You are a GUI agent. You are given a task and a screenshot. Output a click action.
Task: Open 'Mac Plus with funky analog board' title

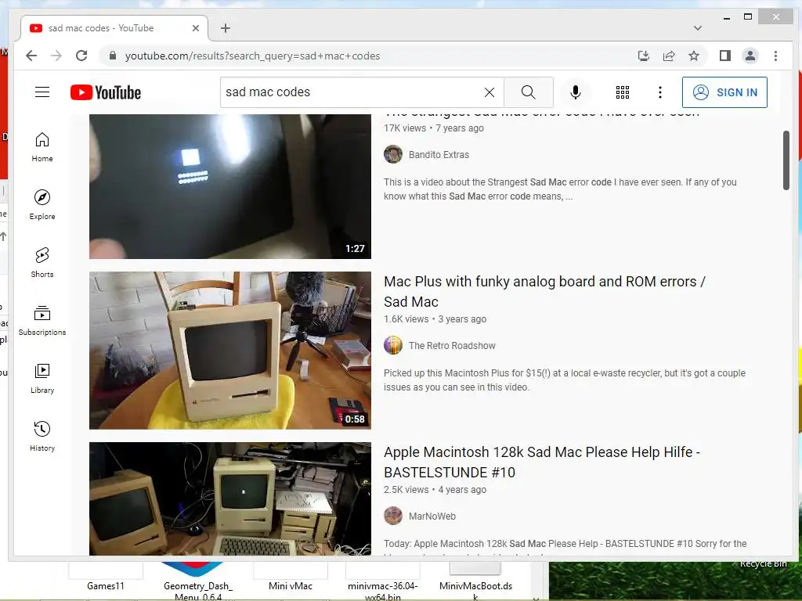pos(544,291)
